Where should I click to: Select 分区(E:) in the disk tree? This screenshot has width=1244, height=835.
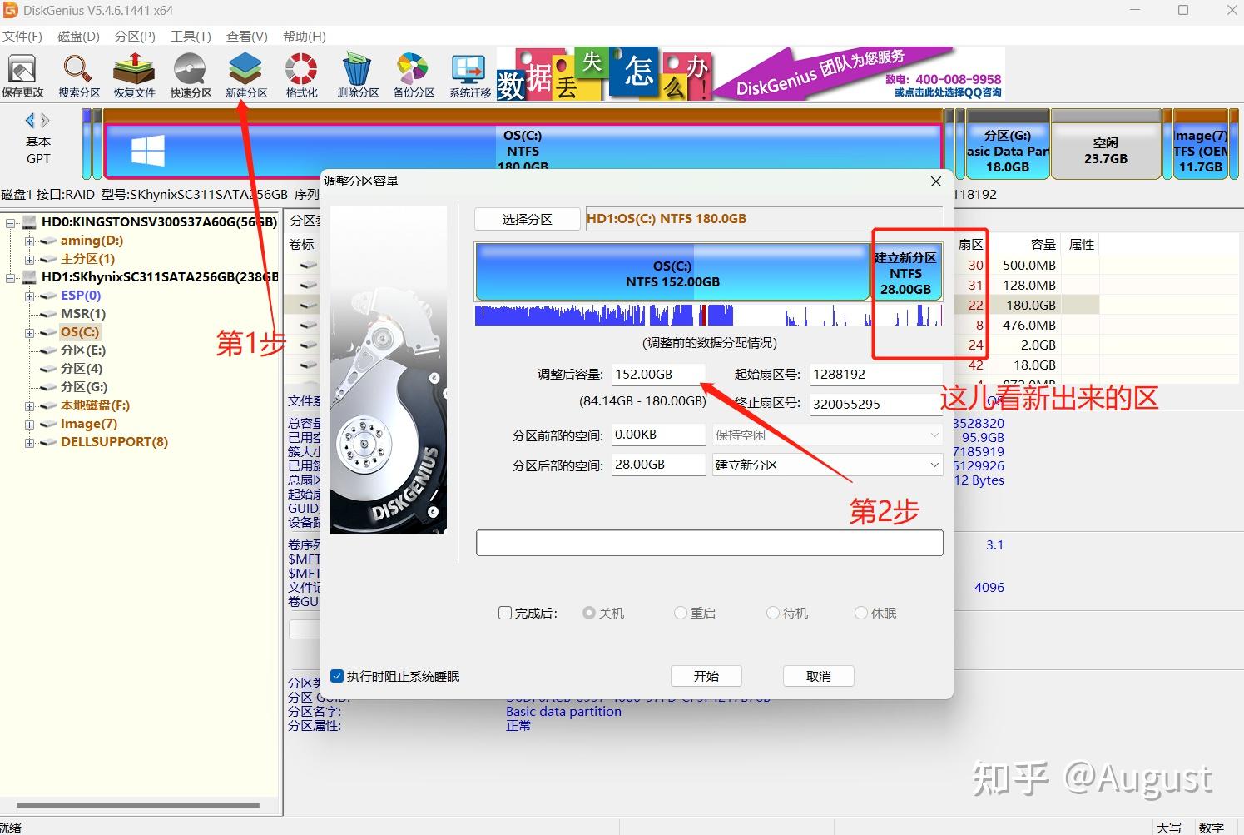pos(83,350)
